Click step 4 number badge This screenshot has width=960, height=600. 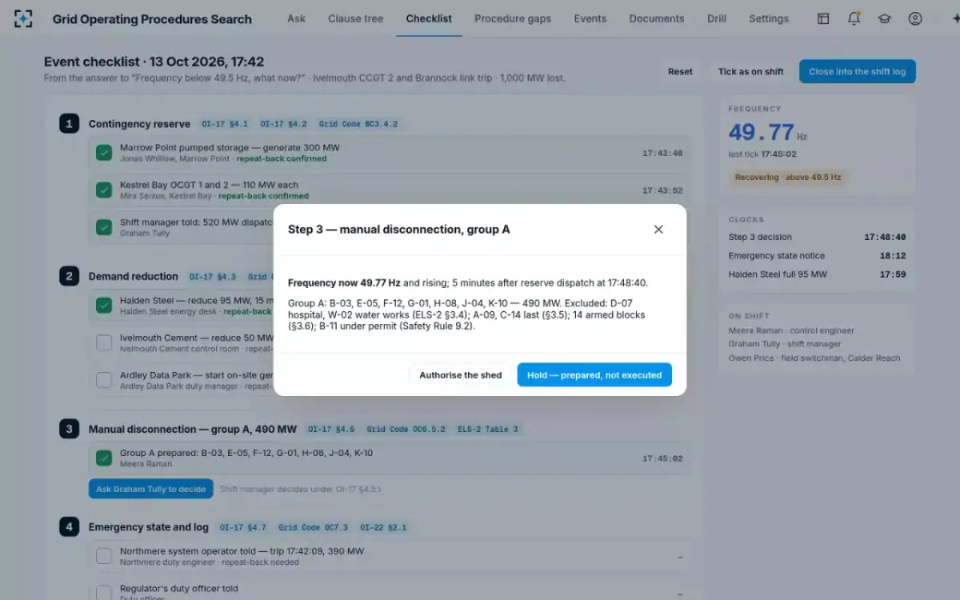[x=69, y=526]
